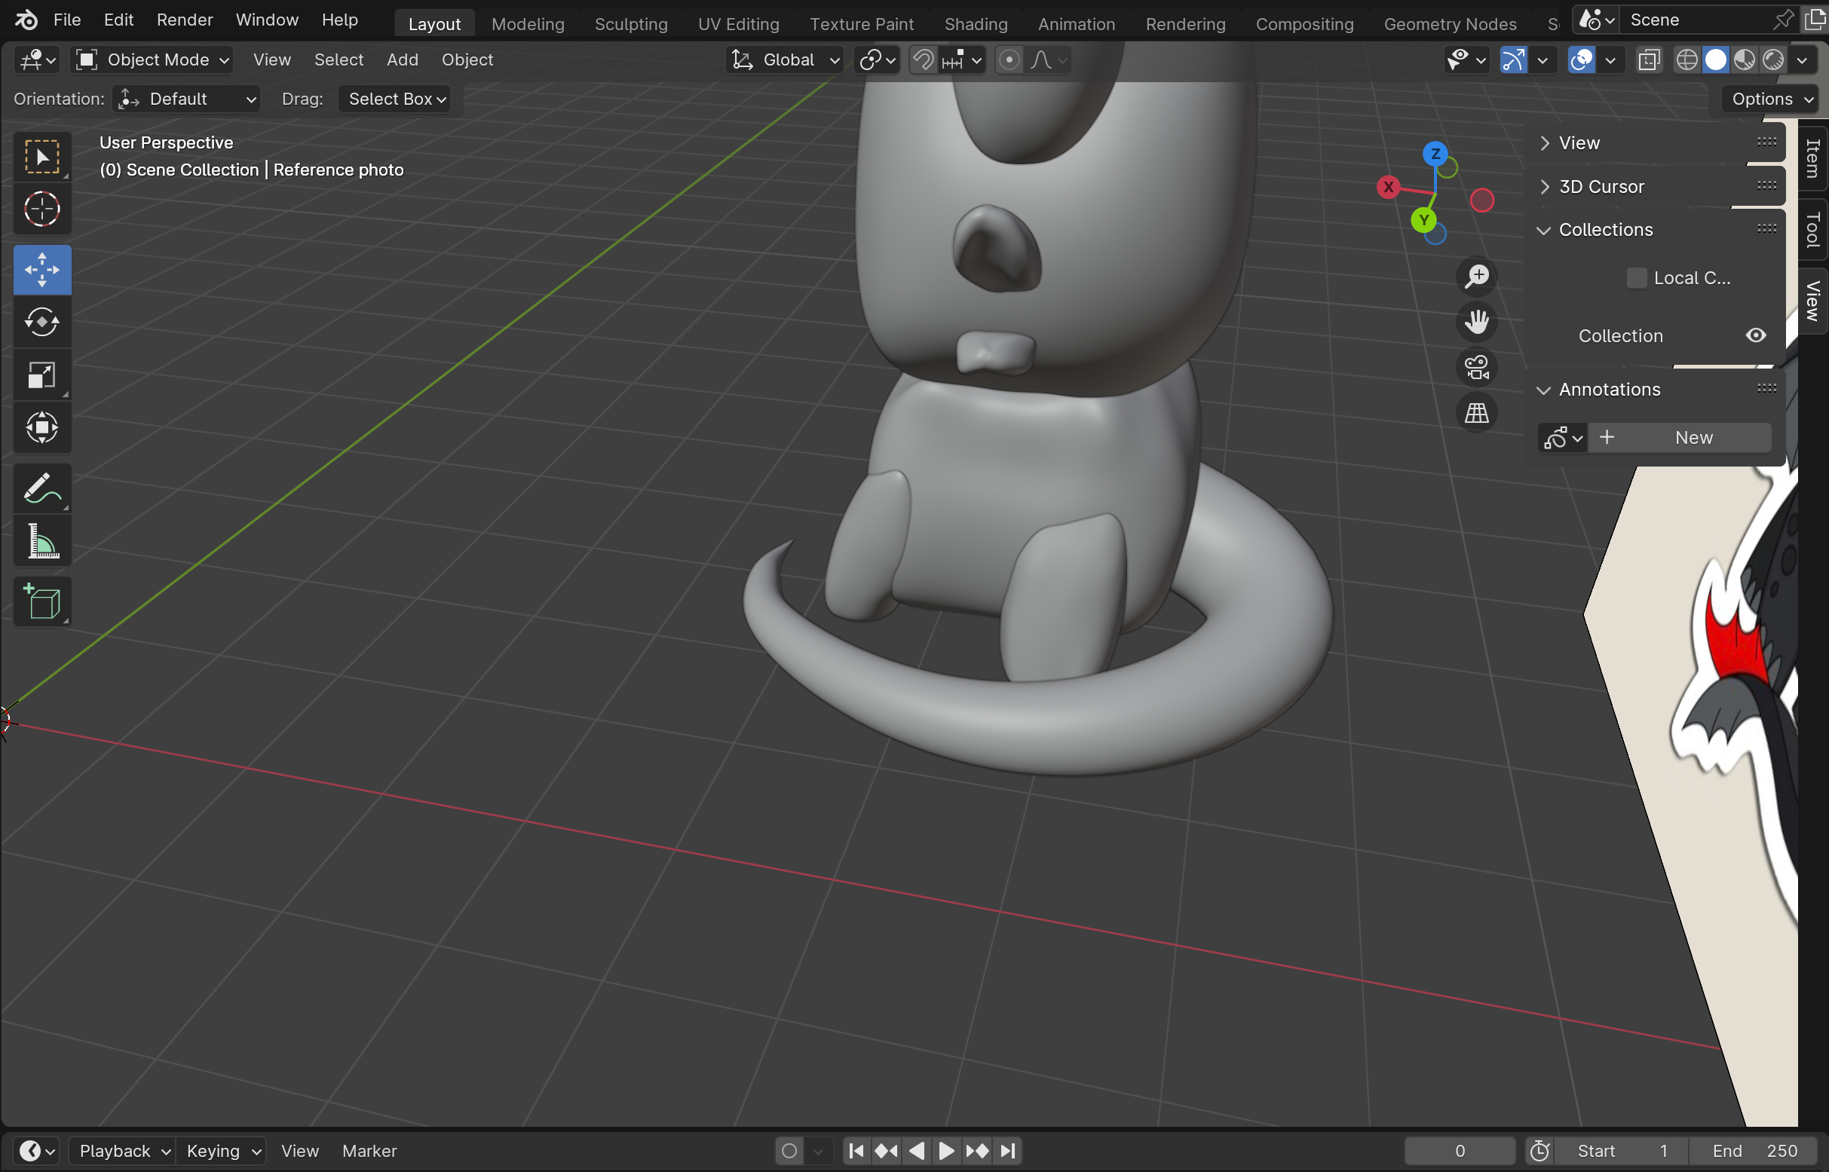Open the Global transform orientation dropdown

tap(785, 60)
